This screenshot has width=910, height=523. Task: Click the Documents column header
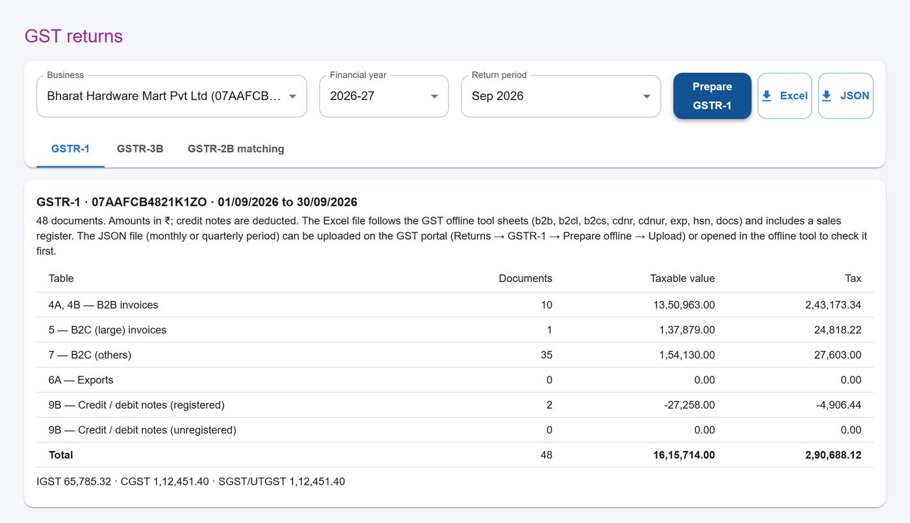[525, 278]
